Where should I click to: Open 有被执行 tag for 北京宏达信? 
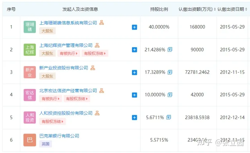(x=51, y=99)
